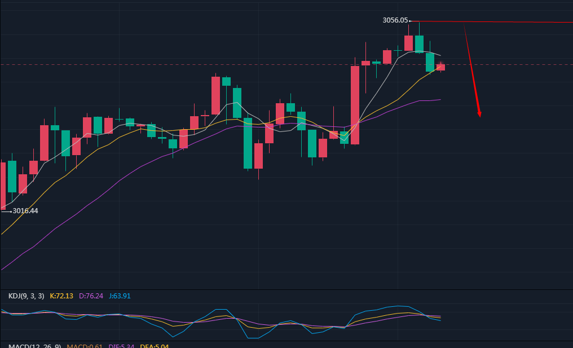The height and width of the screenshot is (348, 573).
Task: Click the 3056.05 high price label
Action: 395,20
